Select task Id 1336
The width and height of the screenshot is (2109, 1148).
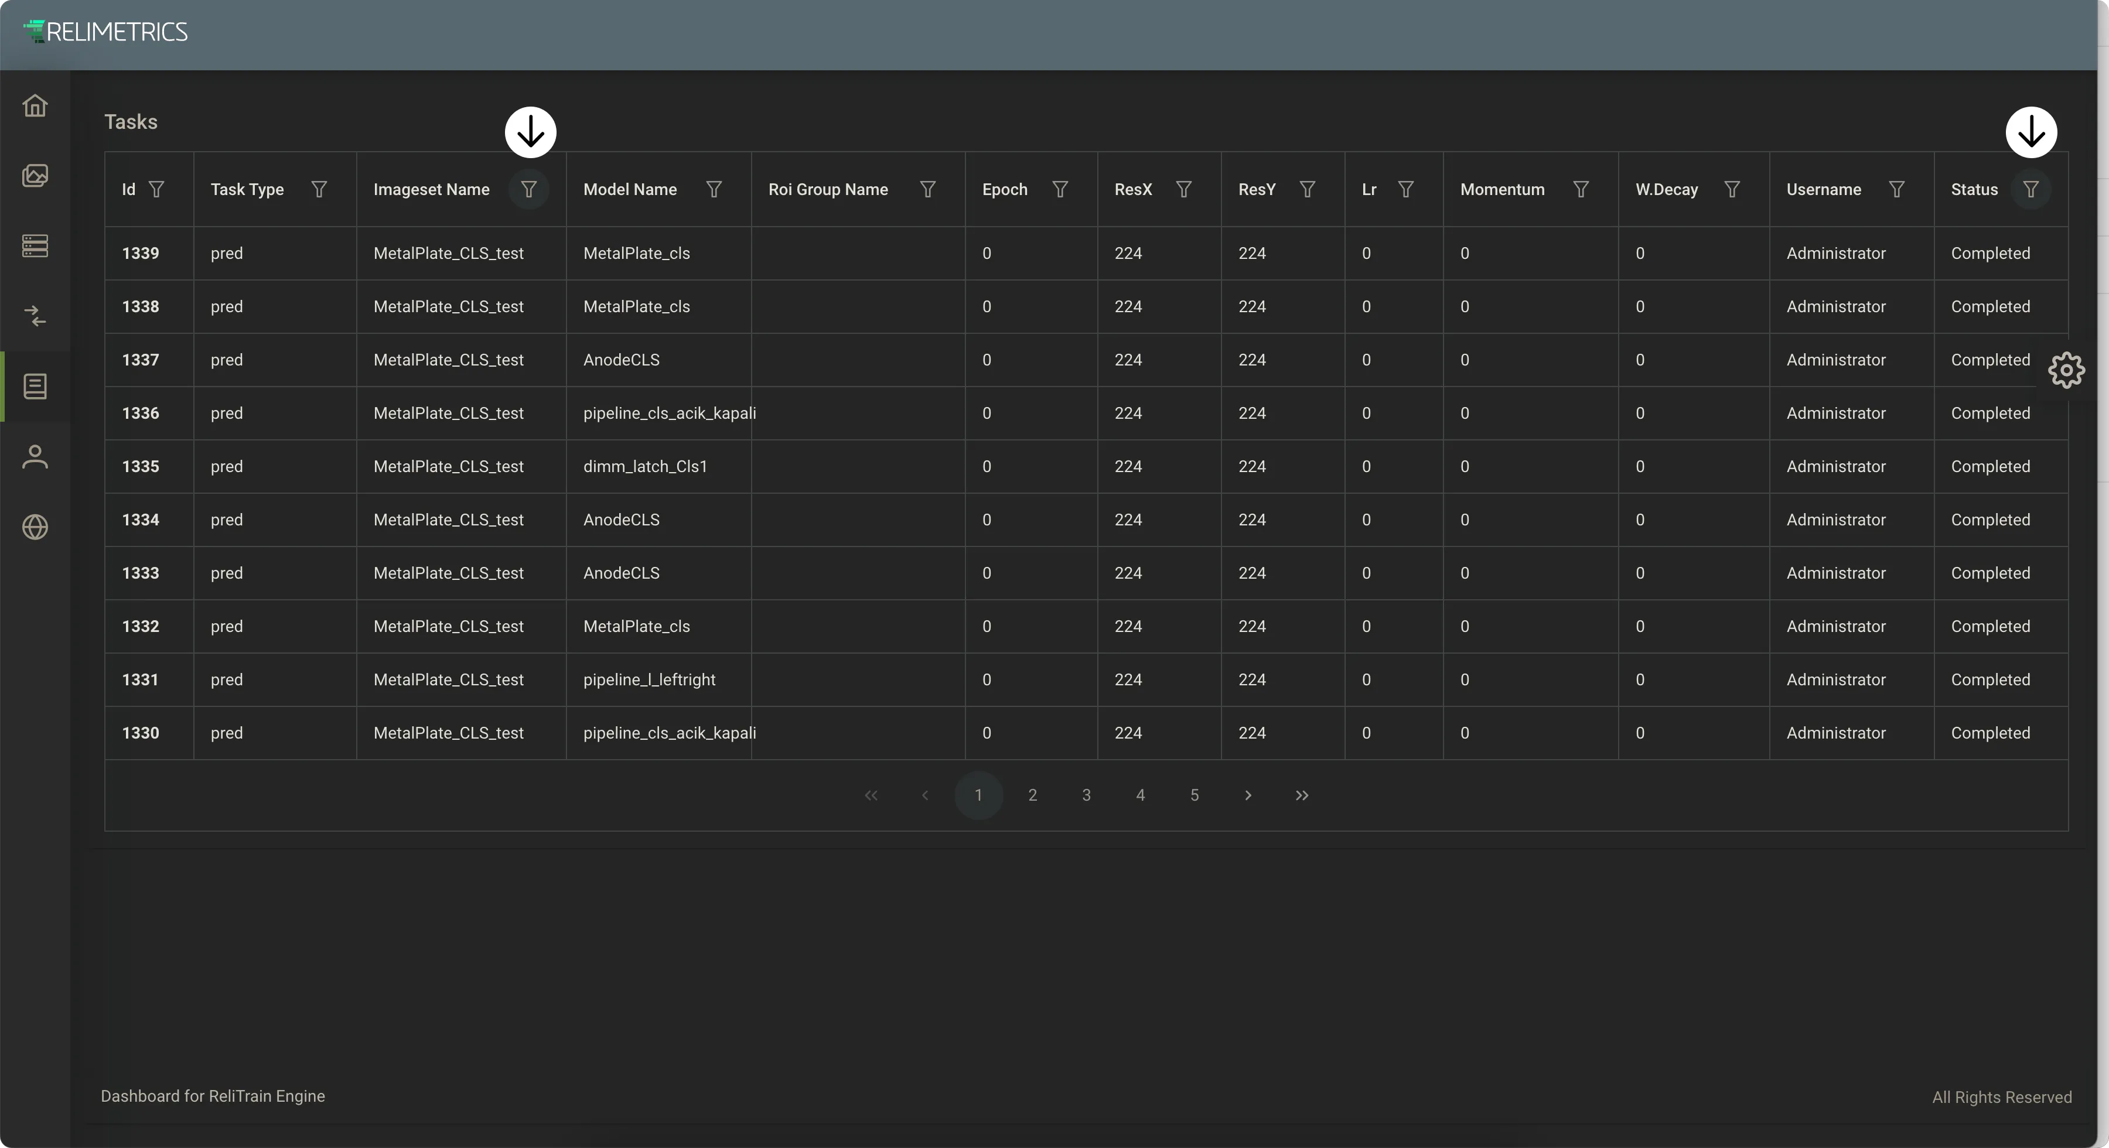141,413
